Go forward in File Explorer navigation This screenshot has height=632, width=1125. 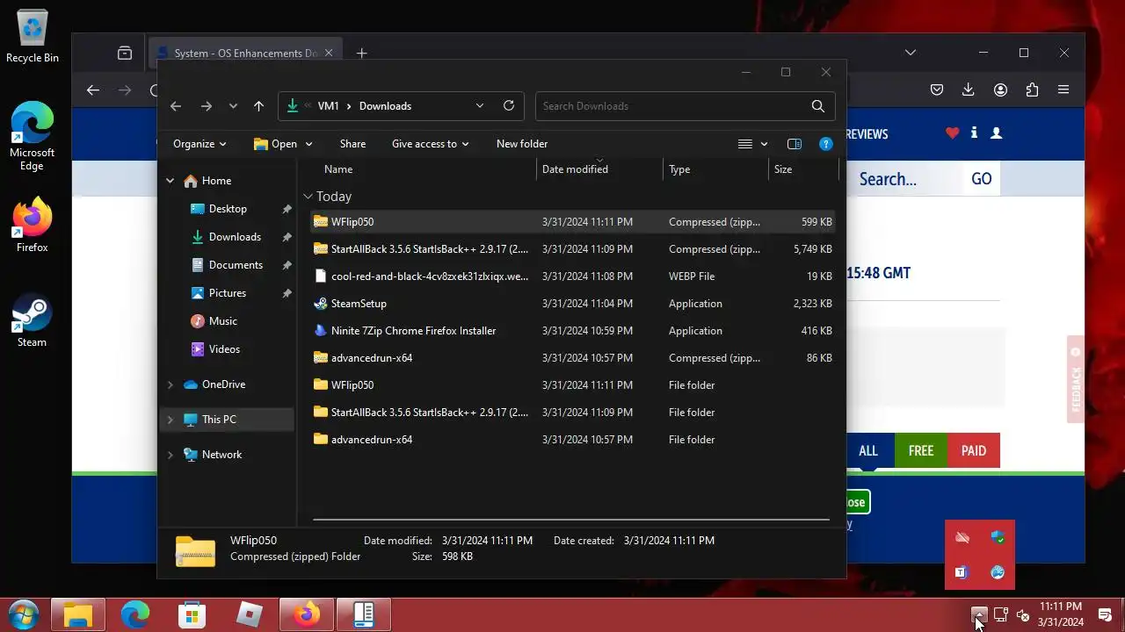206,106
